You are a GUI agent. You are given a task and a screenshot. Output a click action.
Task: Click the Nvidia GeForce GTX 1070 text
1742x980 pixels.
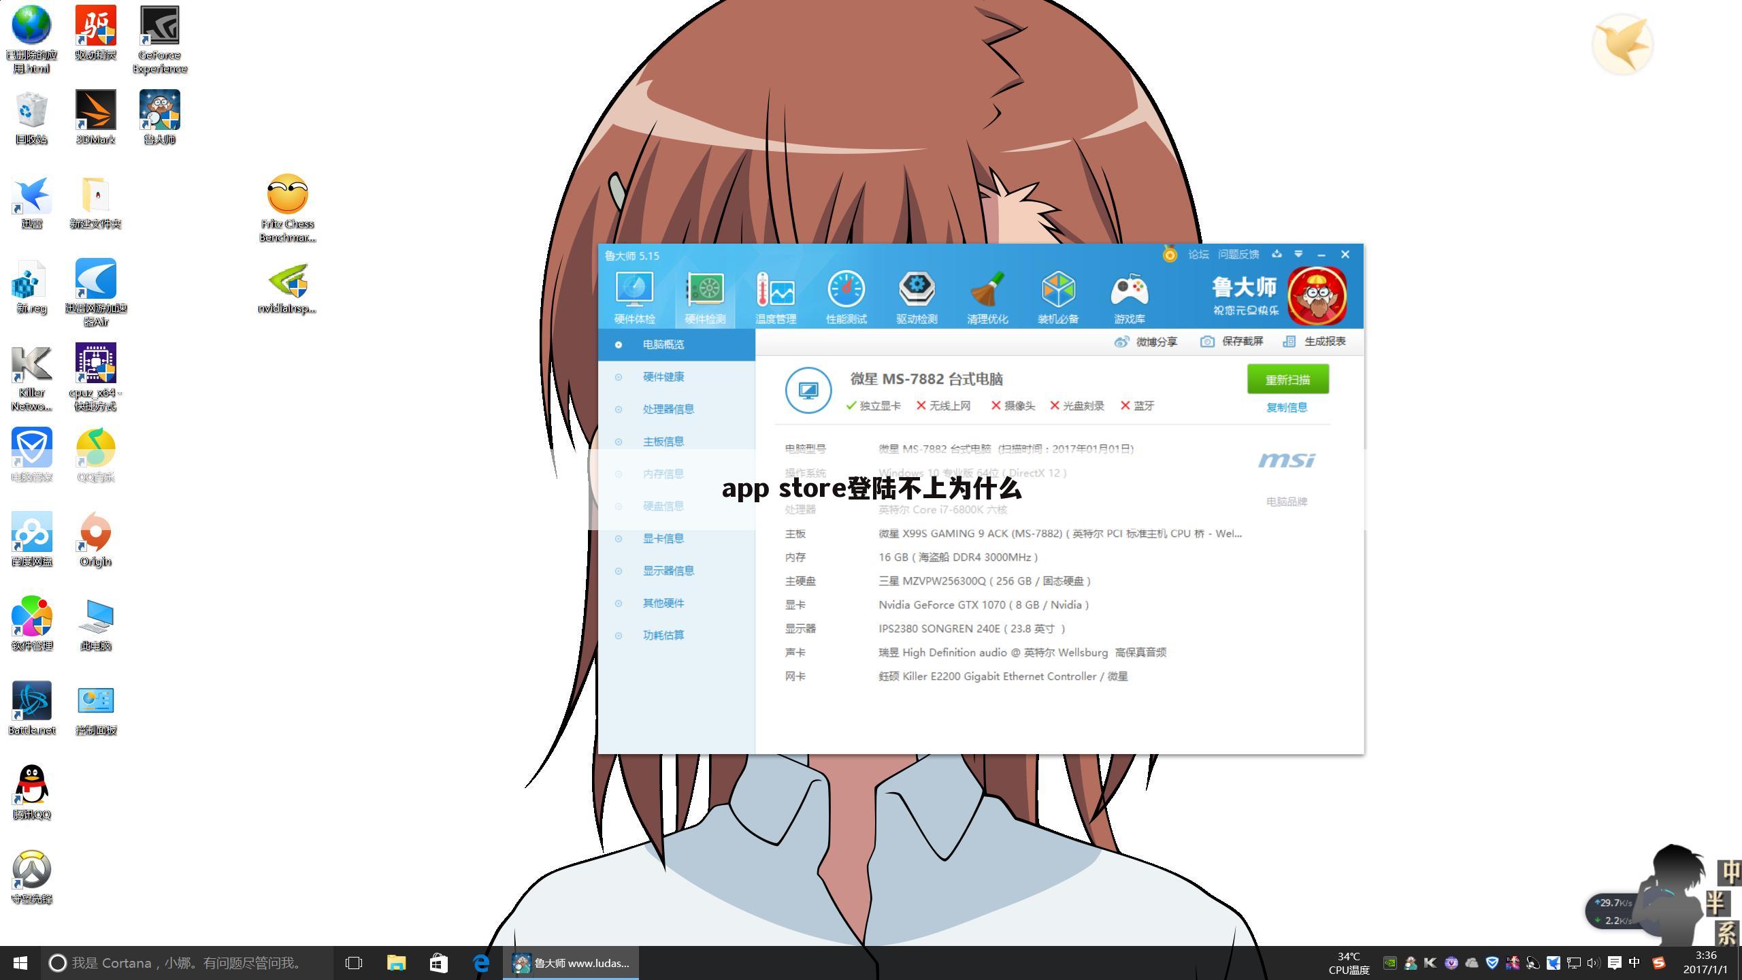[983, 605]
